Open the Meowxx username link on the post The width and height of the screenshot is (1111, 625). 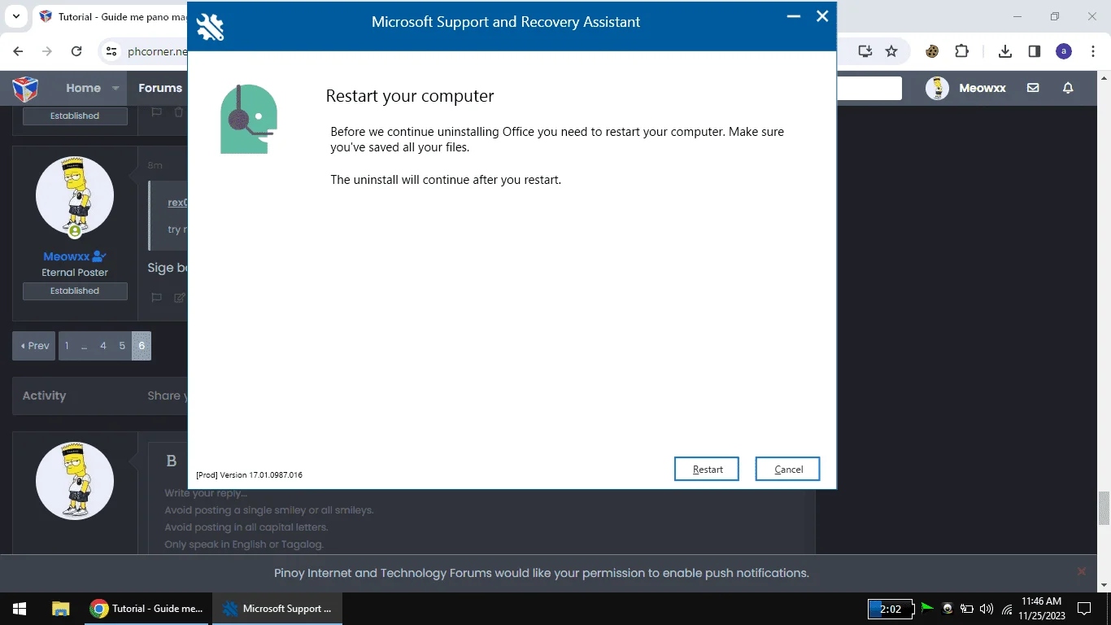67,256
